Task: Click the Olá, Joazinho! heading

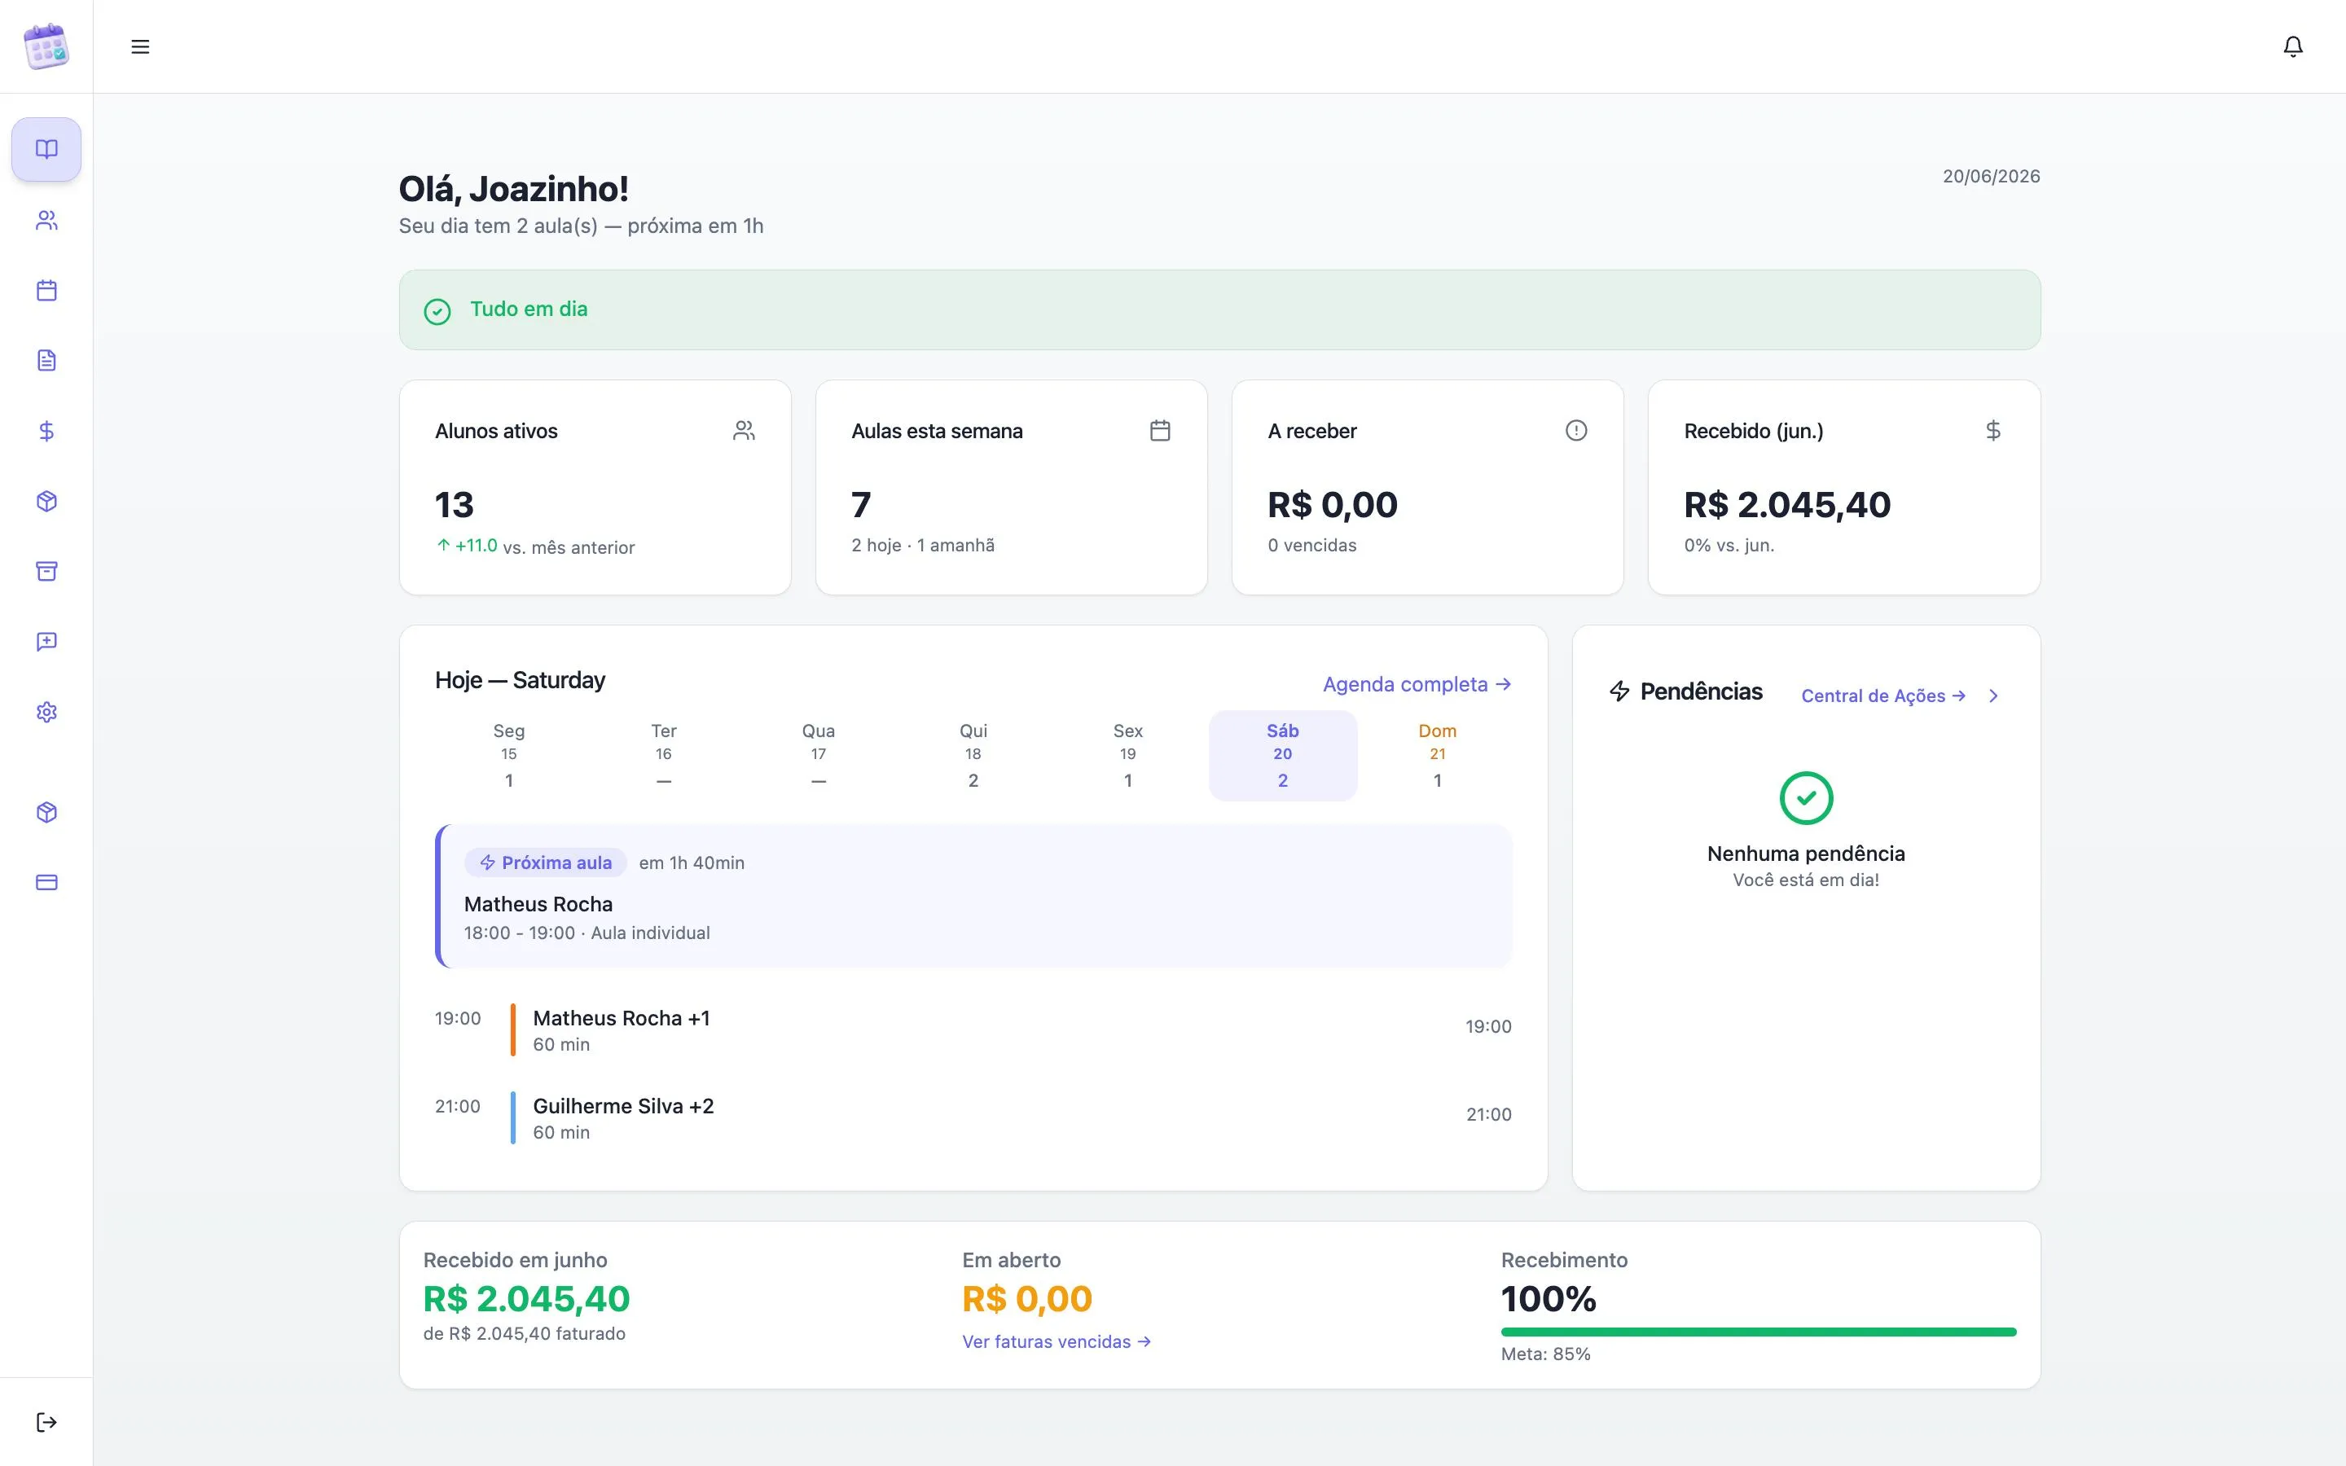Action: (x=514, y=189)
